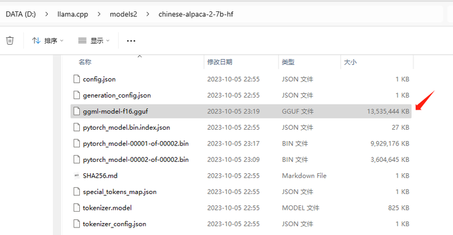Click file icon of pytorch_model-00002-of-00002.bin
This screenshot has width=453, height=235.
click(x=77, y=159)
